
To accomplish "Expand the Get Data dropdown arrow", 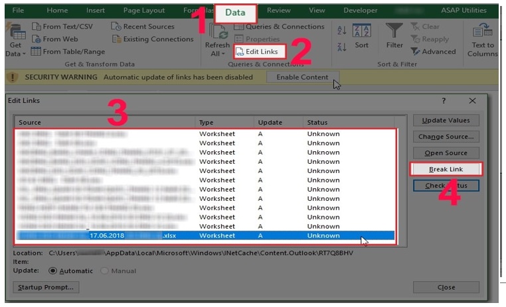I will (25, 54).
